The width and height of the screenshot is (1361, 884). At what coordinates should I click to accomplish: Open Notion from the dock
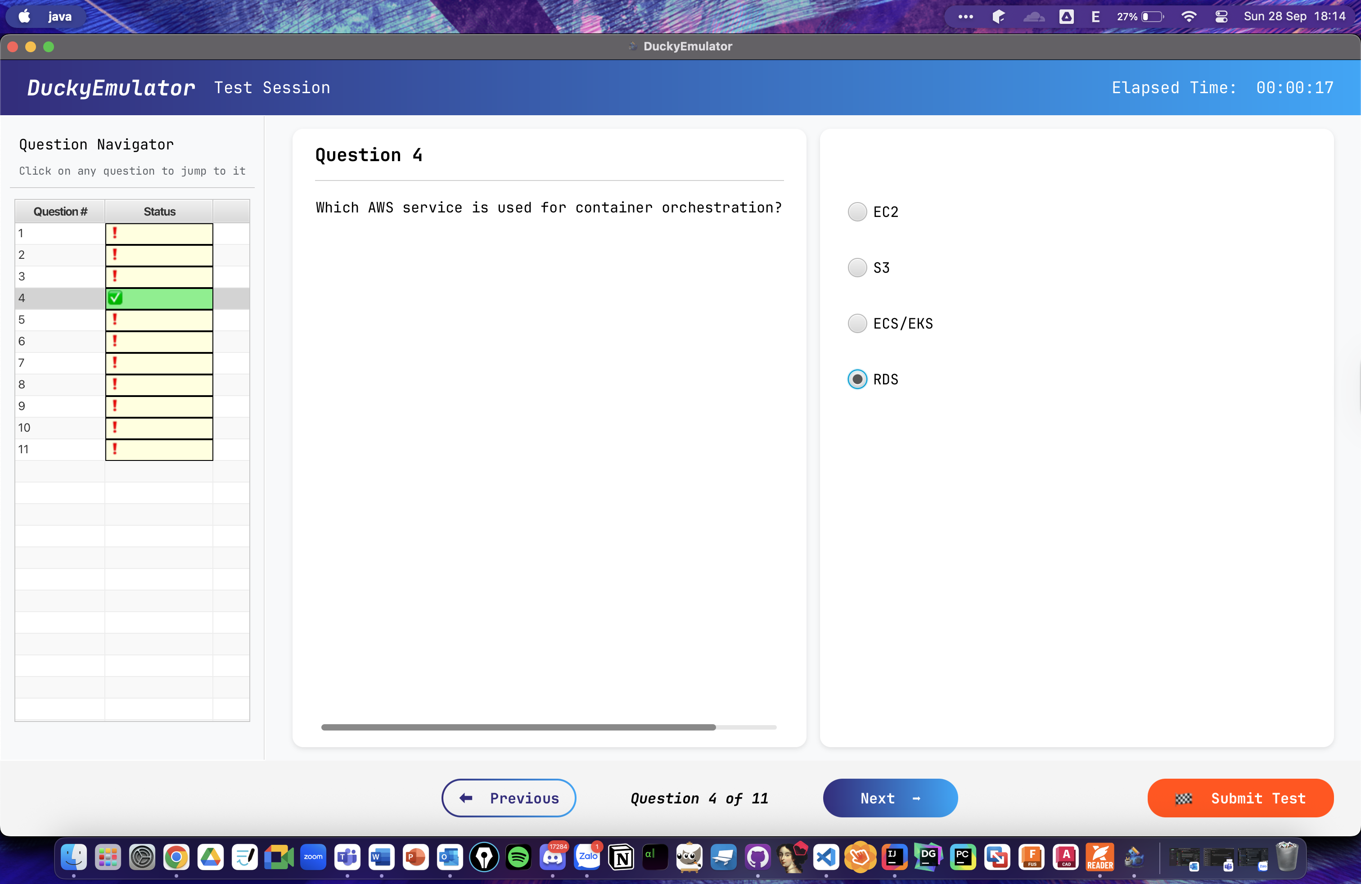pos(621,857)
